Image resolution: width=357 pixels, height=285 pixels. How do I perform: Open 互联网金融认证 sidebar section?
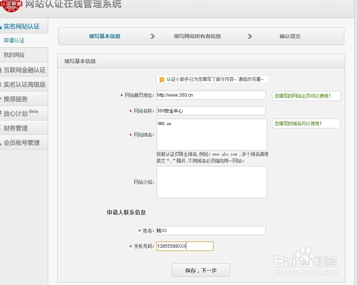(24, 70)
